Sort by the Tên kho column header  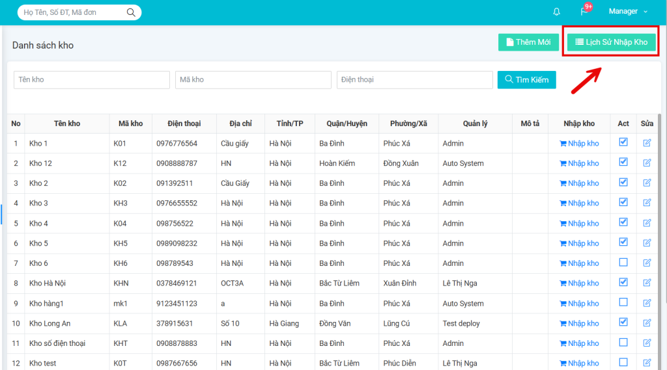point(67,124)
